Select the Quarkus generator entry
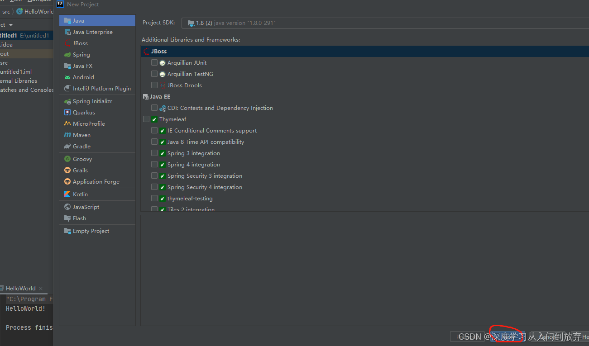This screenshot has height=346, width=589. pos(84,113)
